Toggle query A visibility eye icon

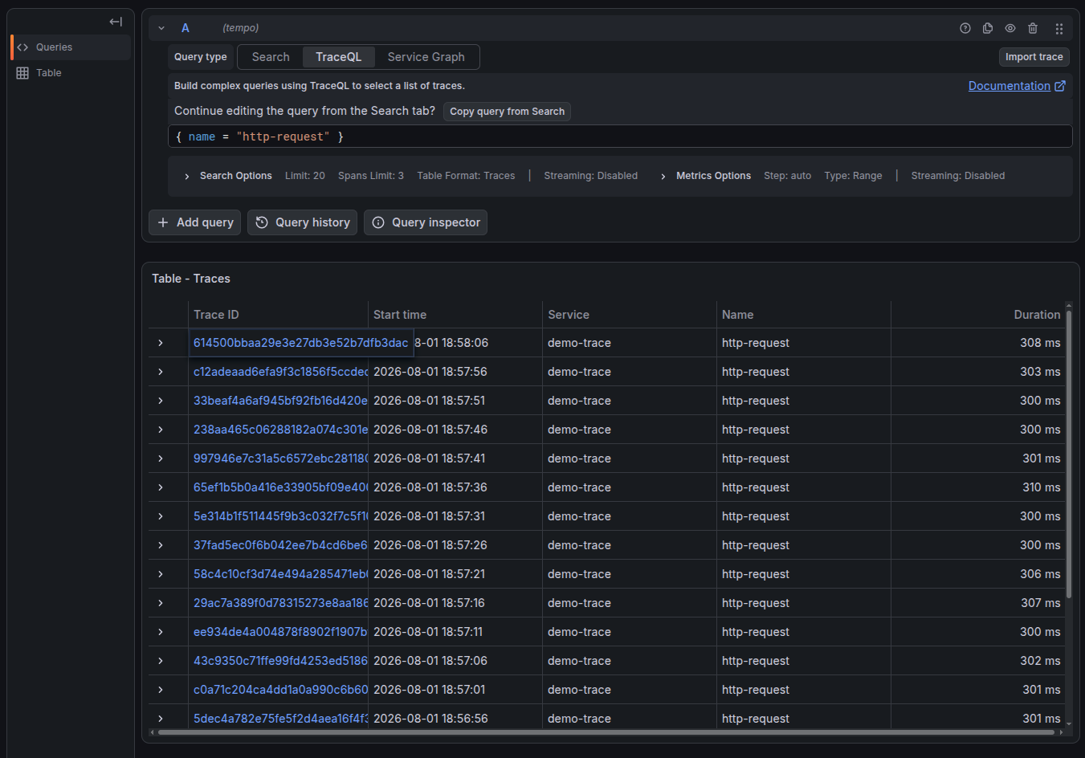pyautogui.click(x=1010, y=28)
